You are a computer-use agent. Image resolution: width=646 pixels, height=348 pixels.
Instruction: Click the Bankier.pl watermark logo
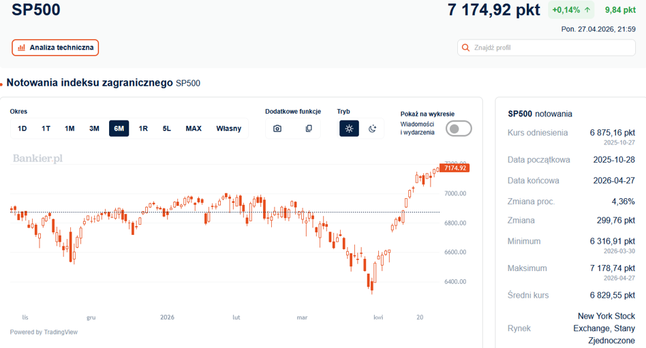pos(37,159)
